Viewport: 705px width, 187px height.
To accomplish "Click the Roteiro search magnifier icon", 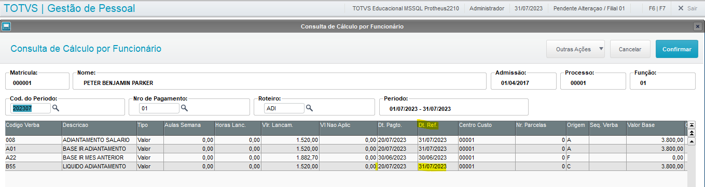I will coord(309,108).
